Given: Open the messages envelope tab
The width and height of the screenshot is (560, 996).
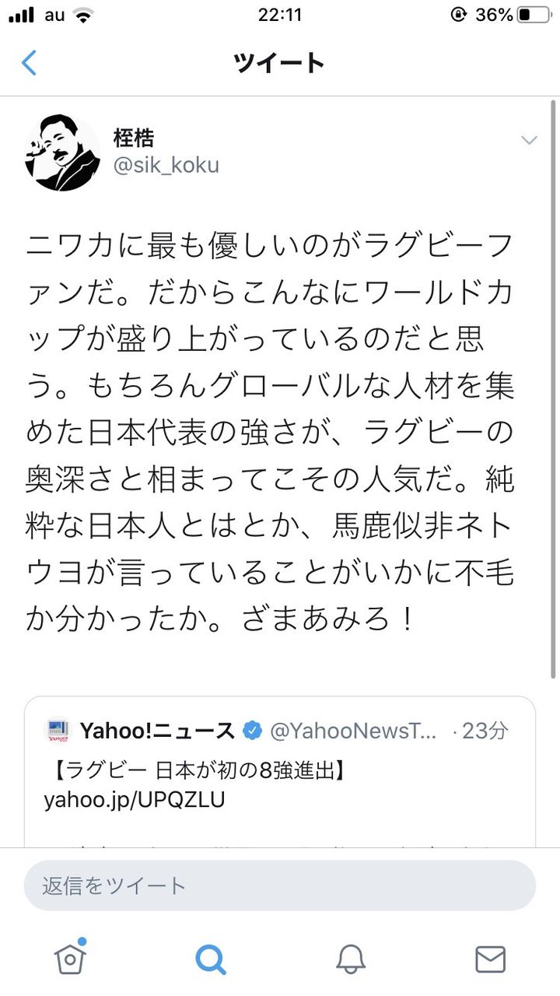Looking at the screenshot, I should [x=490, y=959].
